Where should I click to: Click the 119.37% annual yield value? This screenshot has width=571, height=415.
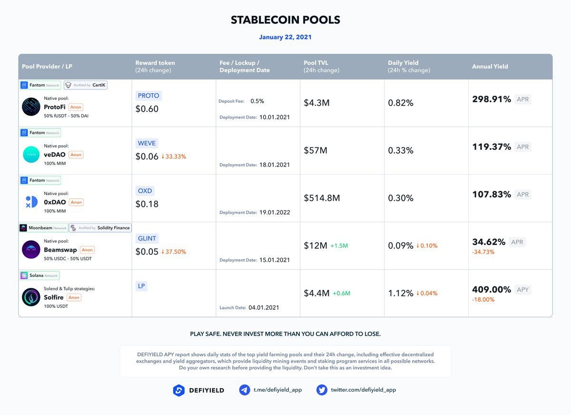point(492,147)
